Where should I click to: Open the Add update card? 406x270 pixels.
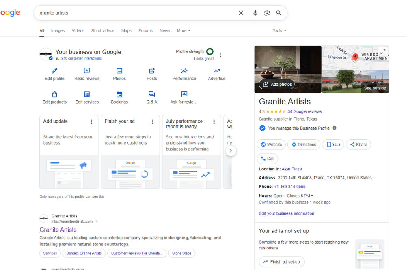click(69, 152)
